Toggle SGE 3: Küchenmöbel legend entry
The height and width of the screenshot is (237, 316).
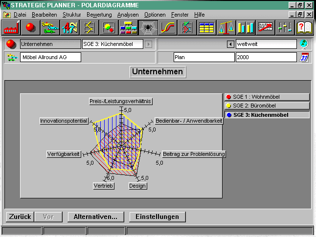267,115
